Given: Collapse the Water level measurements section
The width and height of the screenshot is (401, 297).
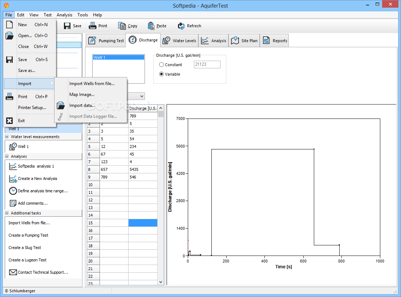Looking at the screenshot, I should click(7, 137).
